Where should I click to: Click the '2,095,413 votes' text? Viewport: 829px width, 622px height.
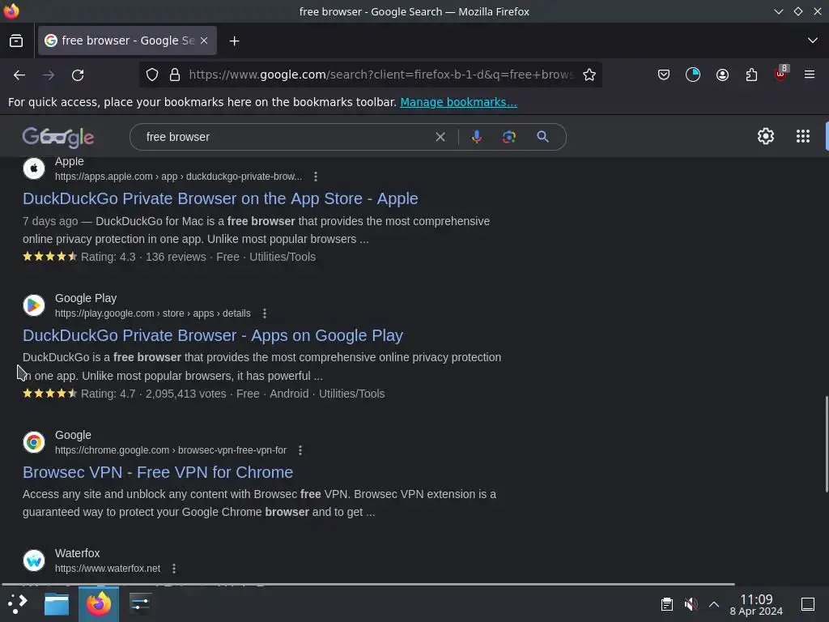[x=185, y=394]
